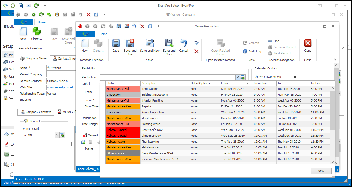Click the lookup icon next to Venue Grade
The image size is (352, 187).
62,135
